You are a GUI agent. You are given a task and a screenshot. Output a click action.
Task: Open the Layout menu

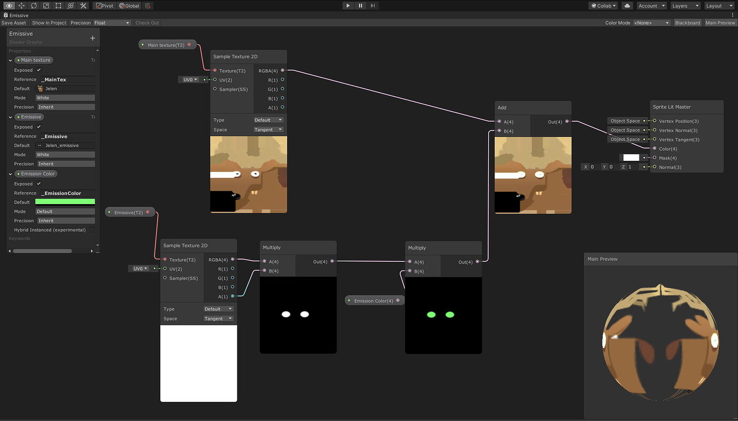[x=719, y=6]
